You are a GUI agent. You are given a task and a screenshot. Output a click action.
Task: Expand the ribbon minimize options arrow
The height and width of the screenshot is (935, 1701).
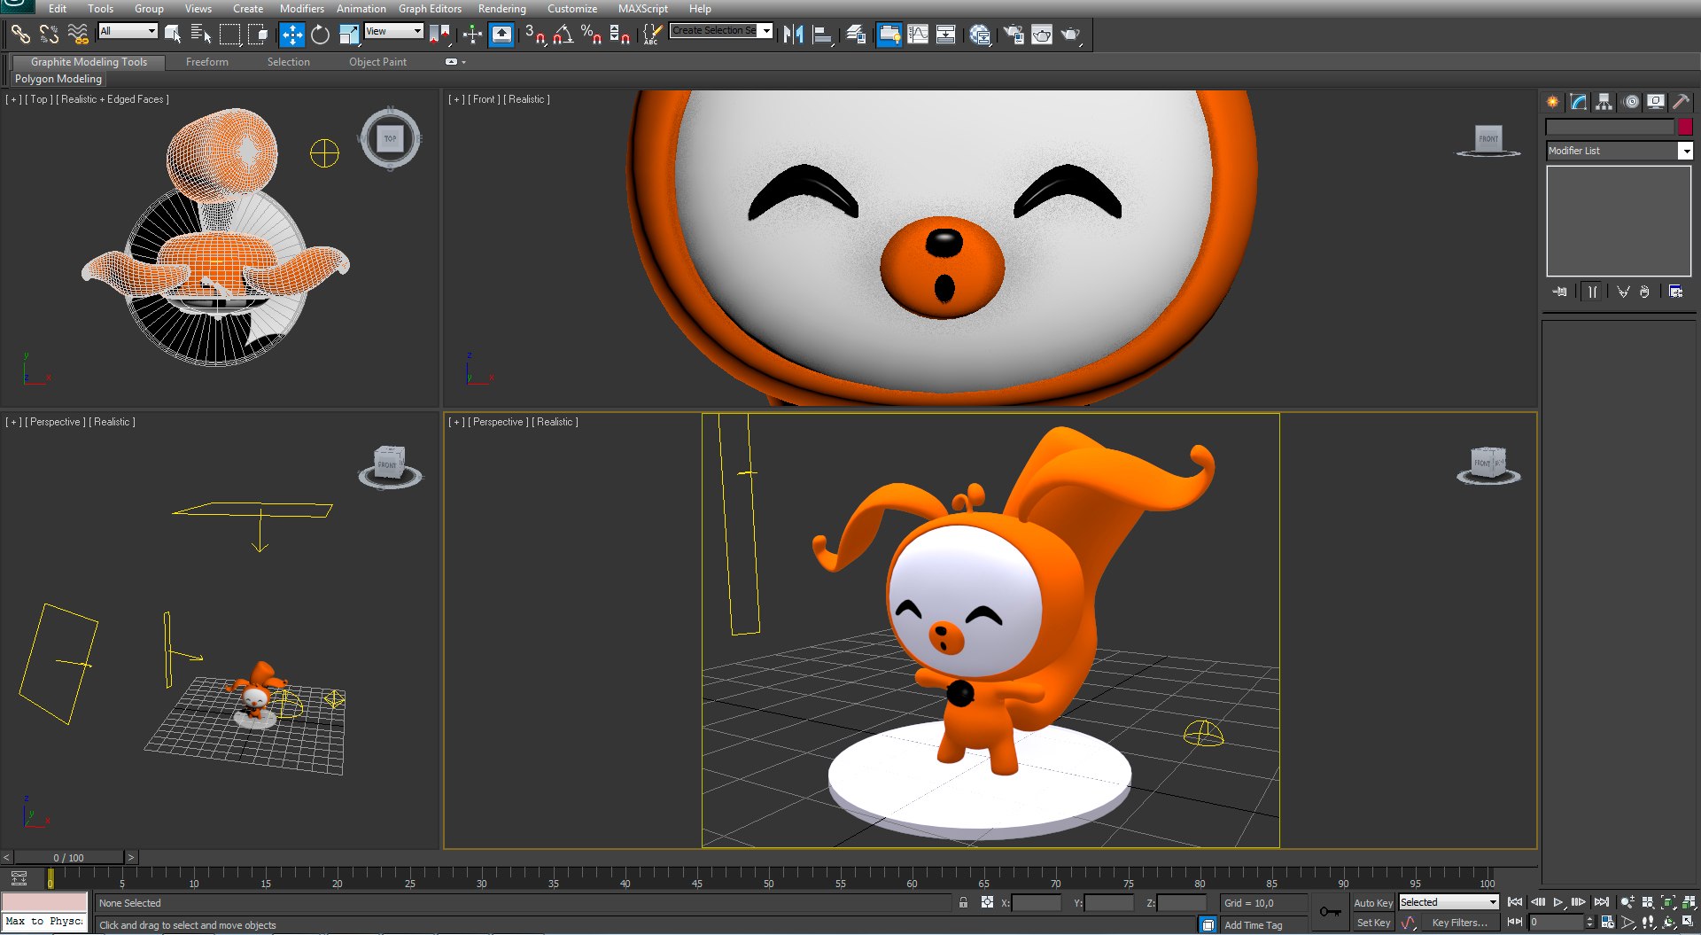pyautogui.click(x=463, y=62)
